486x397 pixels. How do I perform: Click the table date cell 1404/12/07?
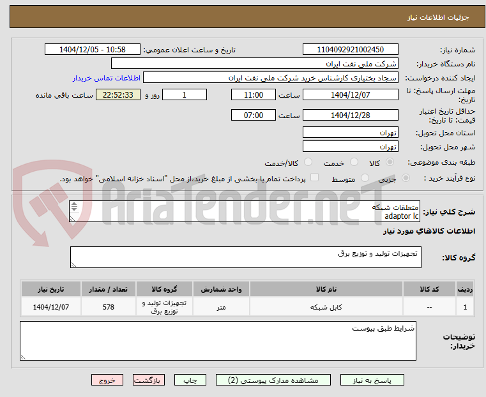pos(51,307)
